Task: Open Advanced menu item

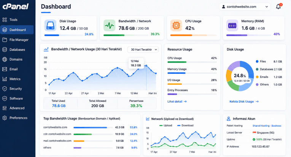Action: pyautogui.click(x=17, y=108)
